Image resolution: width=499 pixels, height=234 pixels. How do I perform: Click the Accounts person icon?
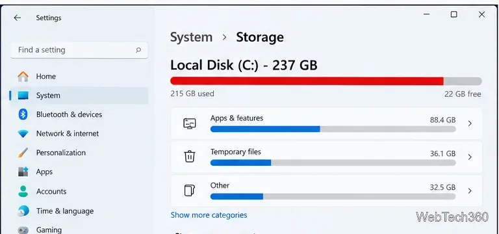point(23,191)
